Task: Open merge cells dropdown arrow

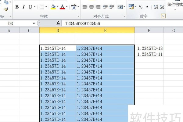Action: (124, 7)
